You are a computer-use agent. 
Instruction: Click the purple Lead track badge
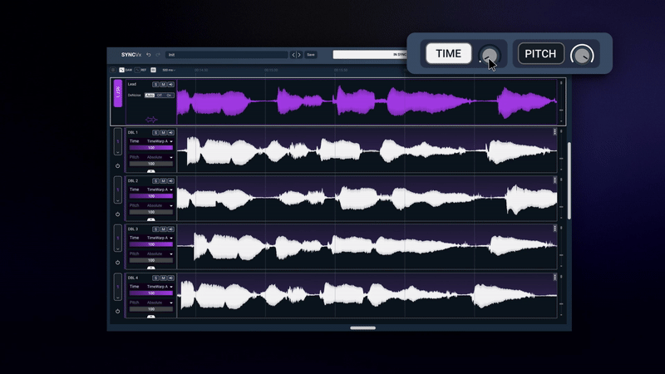tap(118, 93)
